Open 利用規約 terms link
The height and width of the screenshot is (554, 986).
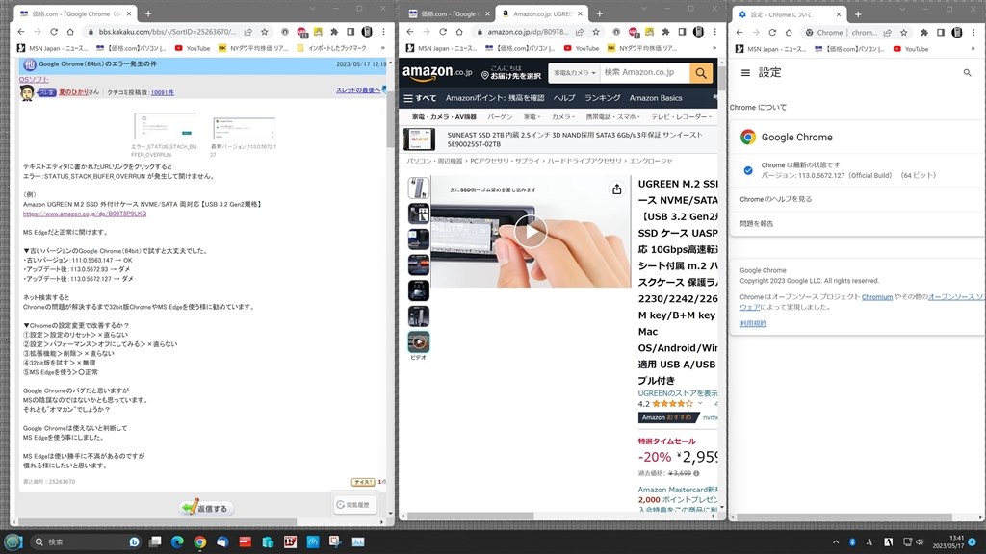tap(753, 323)
